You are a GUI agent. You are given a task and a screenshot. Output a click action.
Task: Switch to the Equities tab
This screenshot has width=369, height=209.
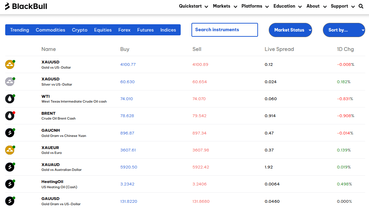103,30
